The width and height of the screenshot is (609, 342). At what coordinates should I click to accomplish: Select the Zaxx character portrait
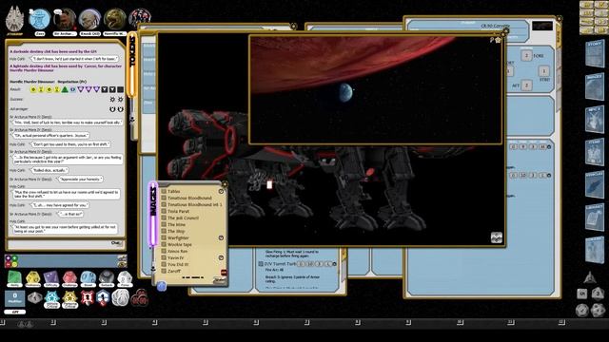40,20
